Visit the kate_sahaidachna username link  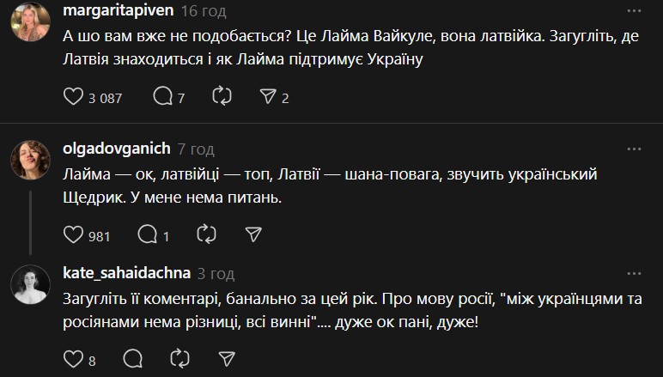125,274
